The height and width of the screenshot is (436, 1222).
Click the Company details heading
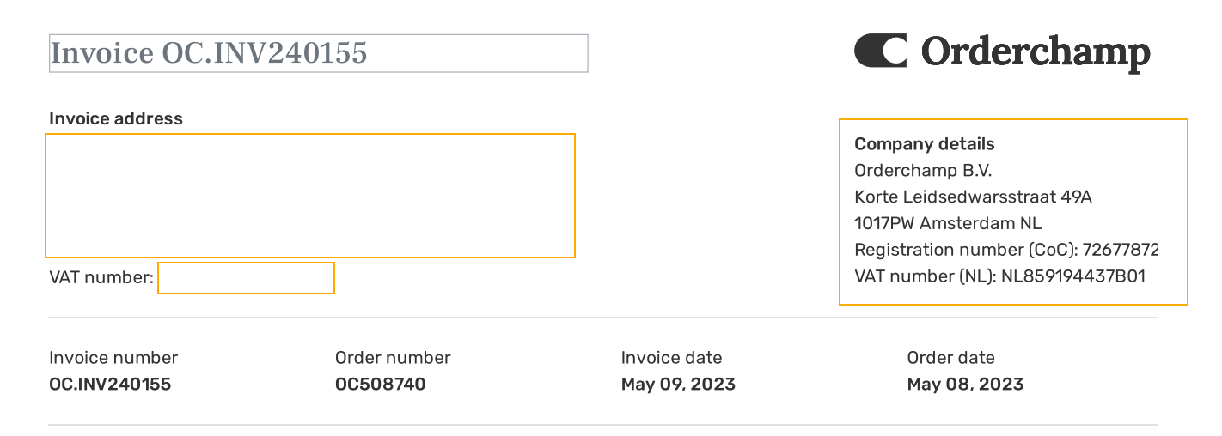coord(925,144)
